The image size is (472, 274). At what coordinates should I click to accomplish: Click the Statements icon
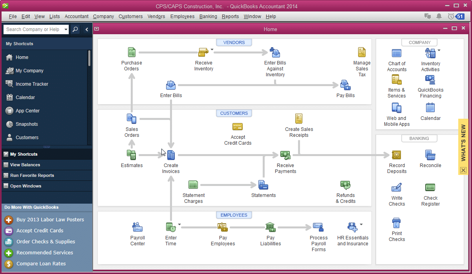[263, 185]
